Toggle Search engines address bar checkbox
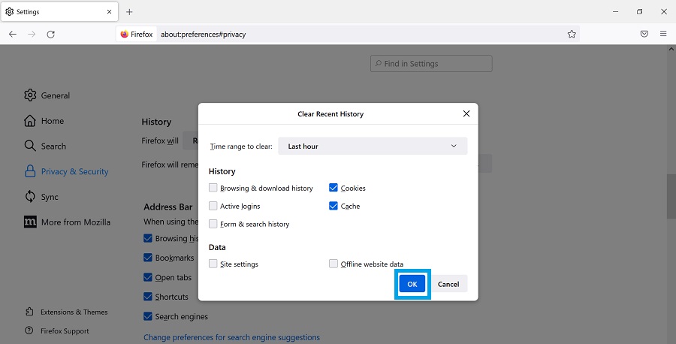676x344 pixels. point(148,316)
